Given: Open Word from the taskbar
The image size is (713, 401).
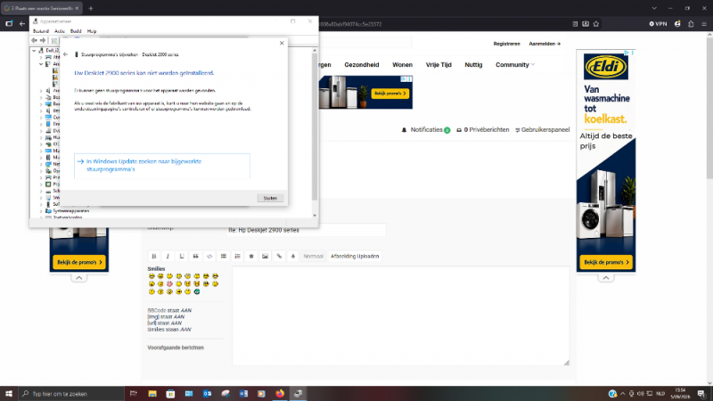Looking at the screenshot, I should tap(243, 394).
